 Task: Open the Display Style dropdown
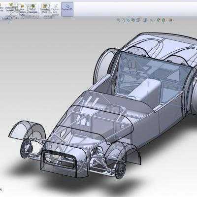click(x=145, y=20)
